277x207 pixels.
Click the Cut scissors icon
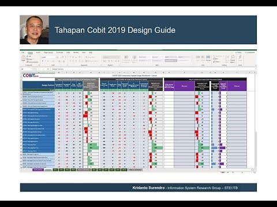(x=27, y=56)
